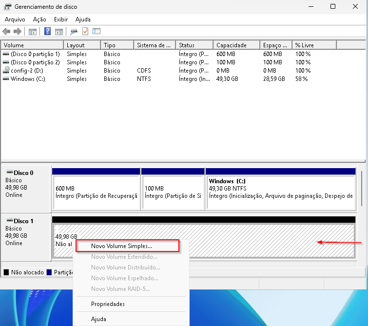Image resolution: width=368 pixels, height=326 pixels.
Task: Click the disk connection toolbar icon
Action: pyautogui.click(x=74, y=32)
